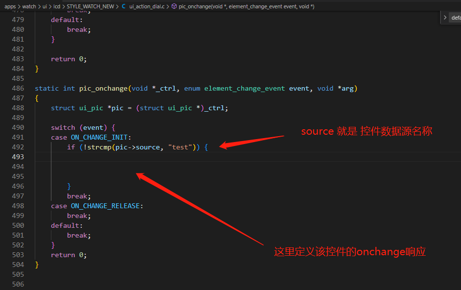Click line number 486 in gutter
The image size is (461, 290).
click(x=18, y=88)
